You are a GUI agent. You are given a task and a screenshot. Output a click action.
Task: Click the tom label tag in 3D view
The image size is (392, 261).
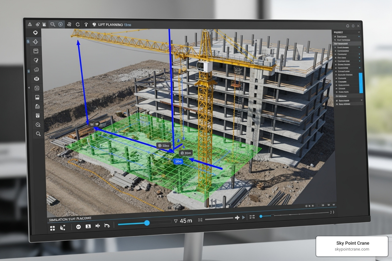186,153
